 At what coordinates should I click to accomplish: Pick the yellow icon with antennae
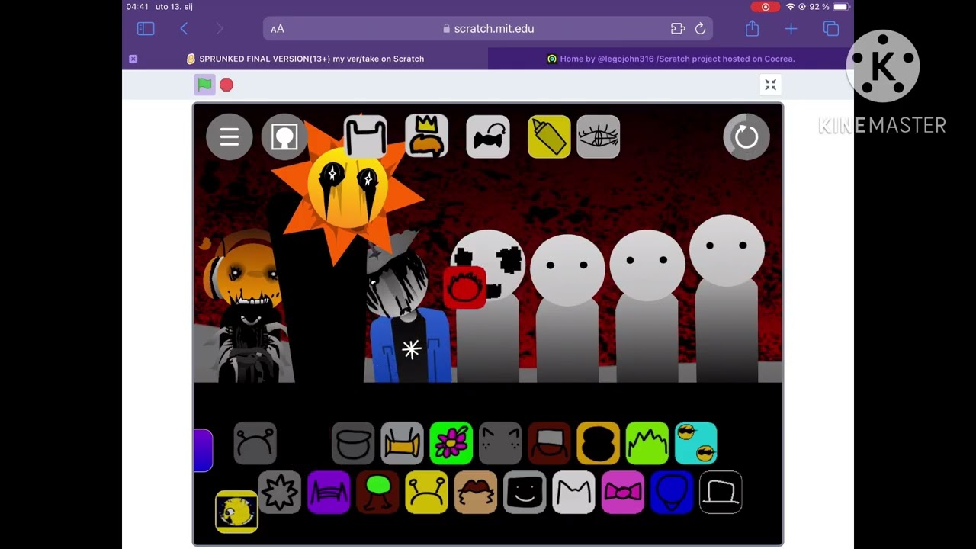(x=426, y=493)
